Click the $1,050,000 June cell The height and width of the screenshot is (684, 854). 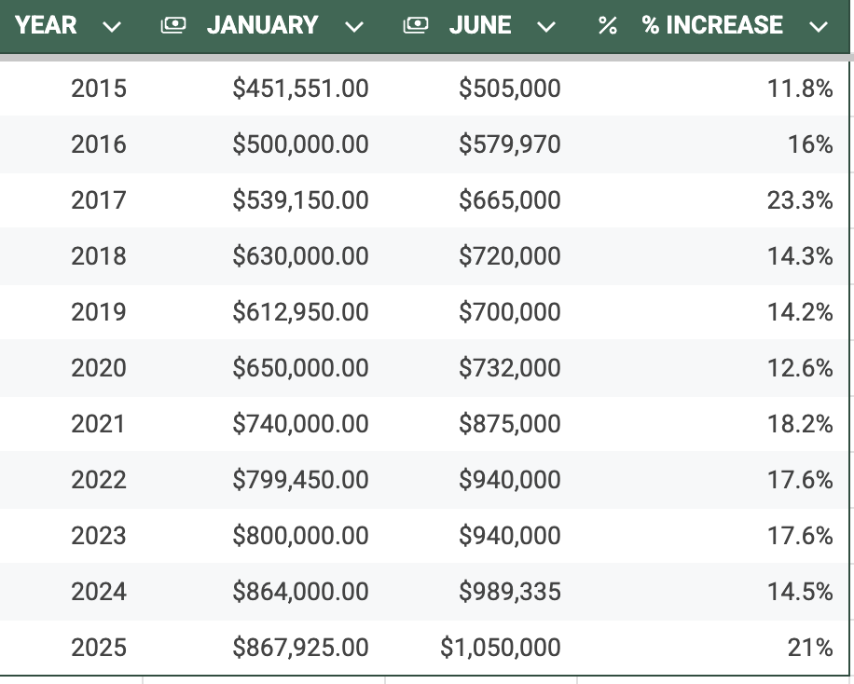coord(501,648)
